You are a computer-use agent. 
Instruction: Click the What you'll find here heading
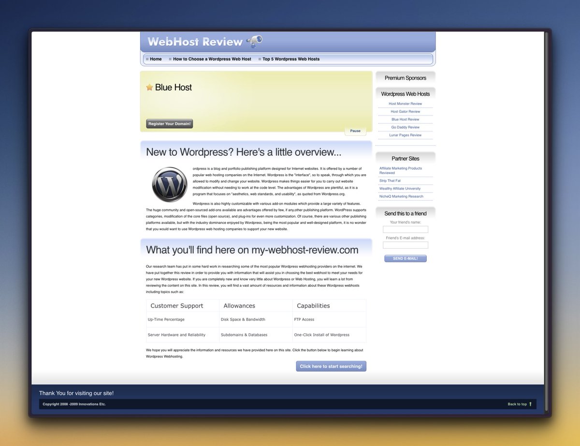tap(252, 250)
